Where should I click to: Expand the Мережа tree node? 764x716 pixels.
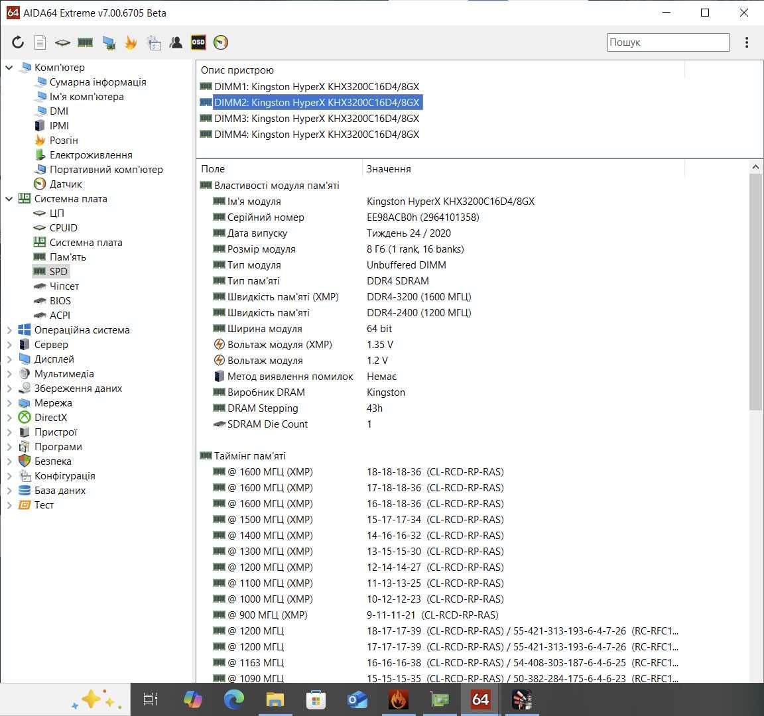(x=9, y=403)
